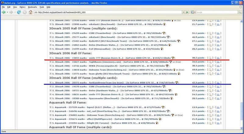Expand the SerbianXtremeTeam 20375 marks entry

coord(50,83)
